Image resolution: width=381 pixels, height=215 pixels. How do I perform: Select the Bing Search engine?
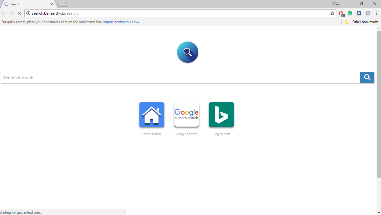pos(221,114)
